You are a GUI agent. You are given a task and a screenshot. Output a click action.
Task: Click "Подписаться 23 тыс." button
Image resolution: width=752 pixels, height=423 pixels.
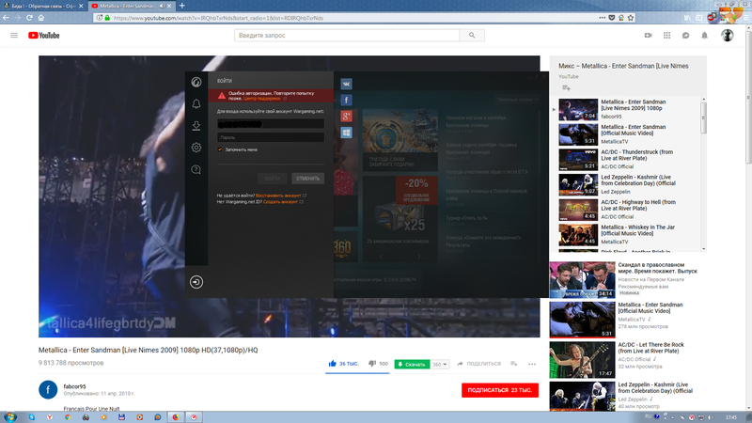coord(500,390)
